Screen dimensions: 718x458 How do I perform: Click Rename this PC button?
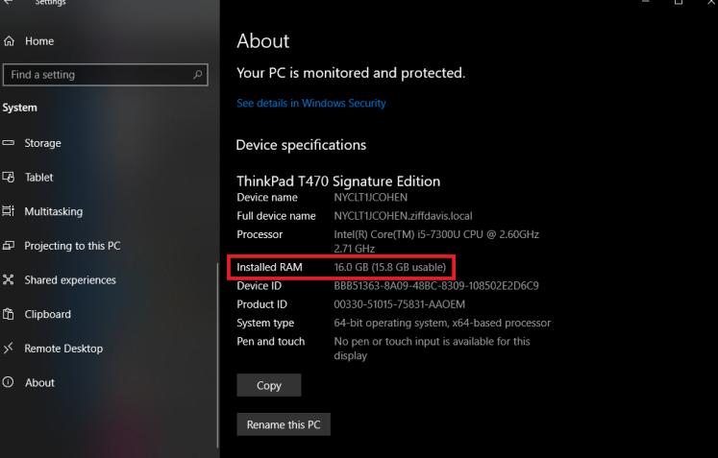(x=284, y=424)
